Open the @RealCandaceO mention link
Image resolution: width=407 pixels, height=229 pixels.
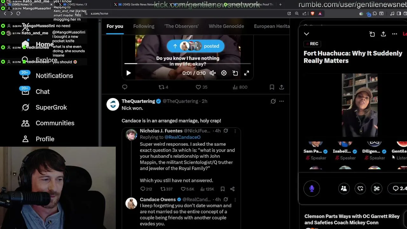point(183,137)
